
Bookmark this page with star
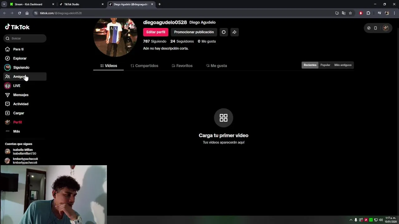(x=350, y=13)
